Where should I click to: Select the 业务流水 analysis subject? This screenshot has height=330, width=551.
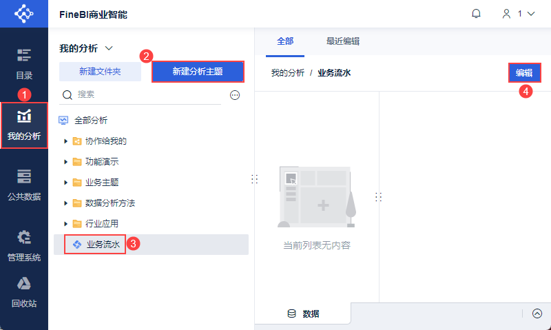pyautogui.click(x=103, y=245)
